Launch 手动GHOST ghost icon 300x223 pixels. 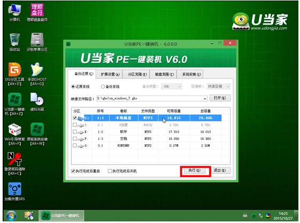point(37,74)
